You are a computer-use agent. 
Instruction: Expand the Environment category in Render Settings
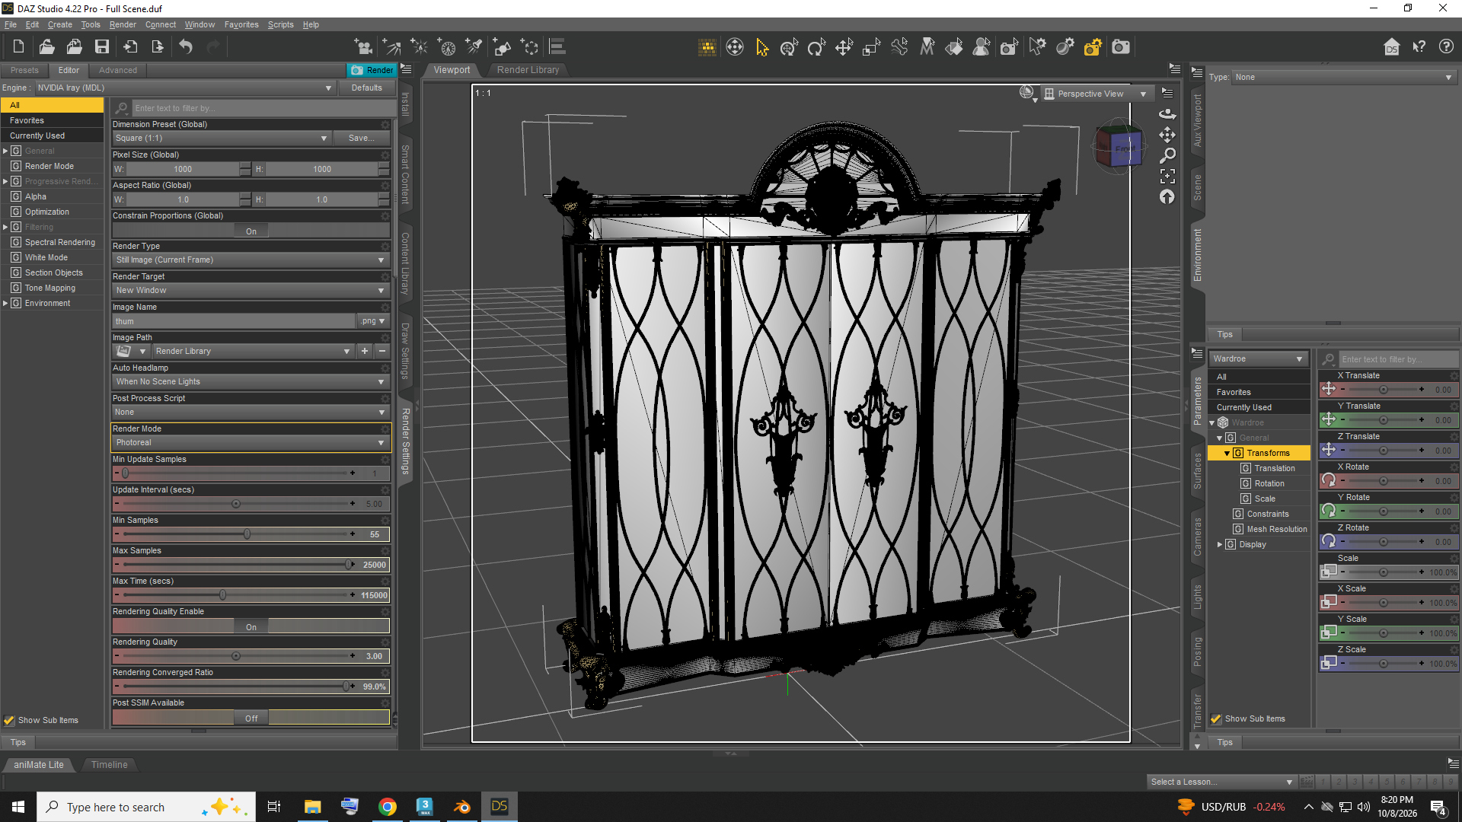coord(5,304)
